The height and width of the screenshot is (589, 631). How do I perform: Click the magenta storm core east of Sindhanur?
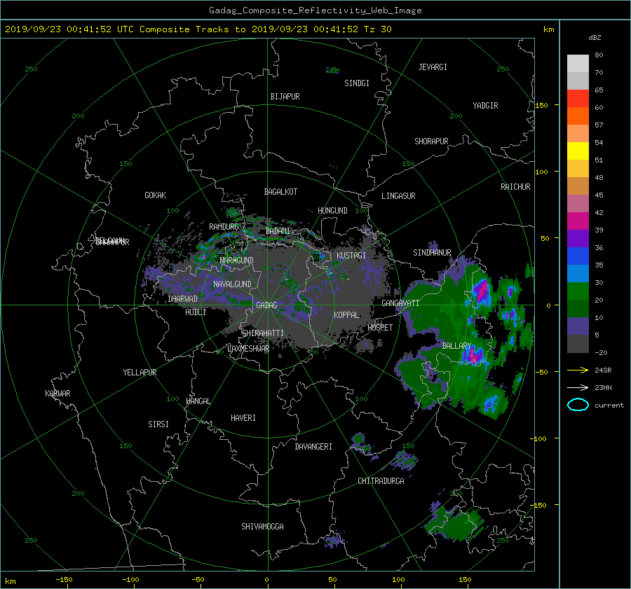482,291
